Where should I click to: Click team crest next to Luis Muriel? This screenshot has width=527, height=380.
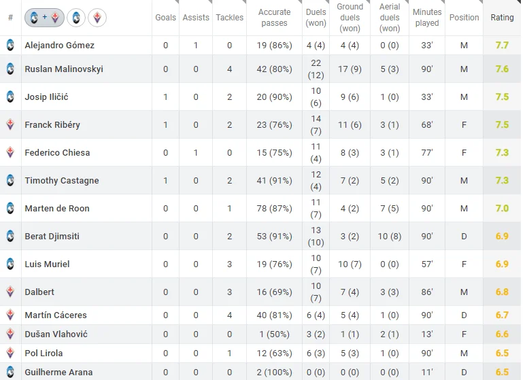point(10,264)
